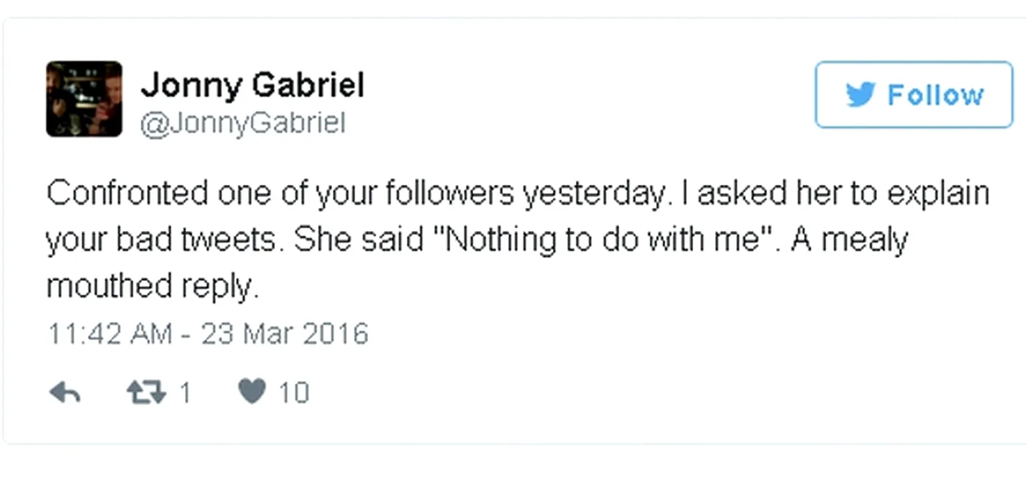Image resolution: width=1026 pixels, height=487 pixels.
Task: Retweet this tweet using the retweet icon
Action: (x=147, y=393)
